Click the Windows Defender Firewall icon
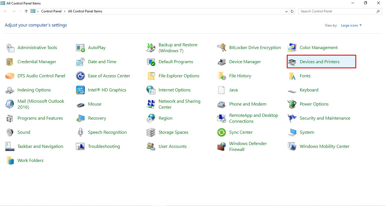This screenshot has width=385, height=206. click(222, 146)
